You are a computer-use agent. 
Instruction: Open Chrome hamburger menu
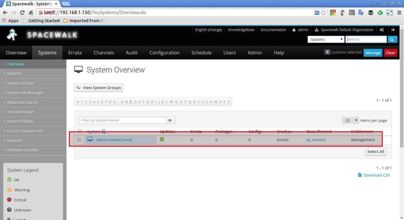(399, 13)
